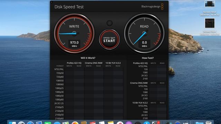Click 10 Bit YUV 4:2:2 in How Fast panel

pyautogui.click(x=140, y=103)
